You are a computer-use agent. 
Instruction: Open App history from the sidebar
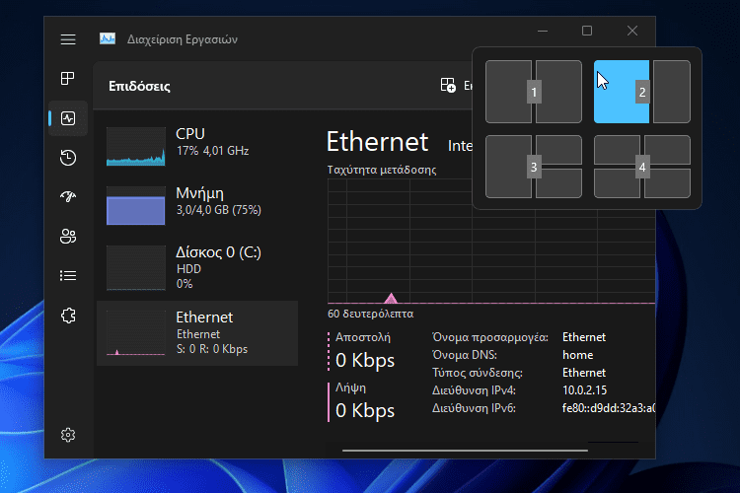point(68,158)
